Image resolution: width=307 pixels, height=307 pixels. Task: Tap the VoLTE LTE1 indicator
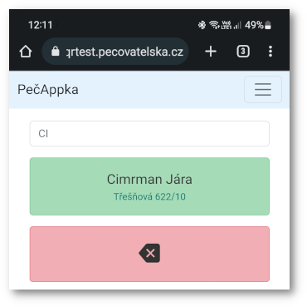click(227, 25)
